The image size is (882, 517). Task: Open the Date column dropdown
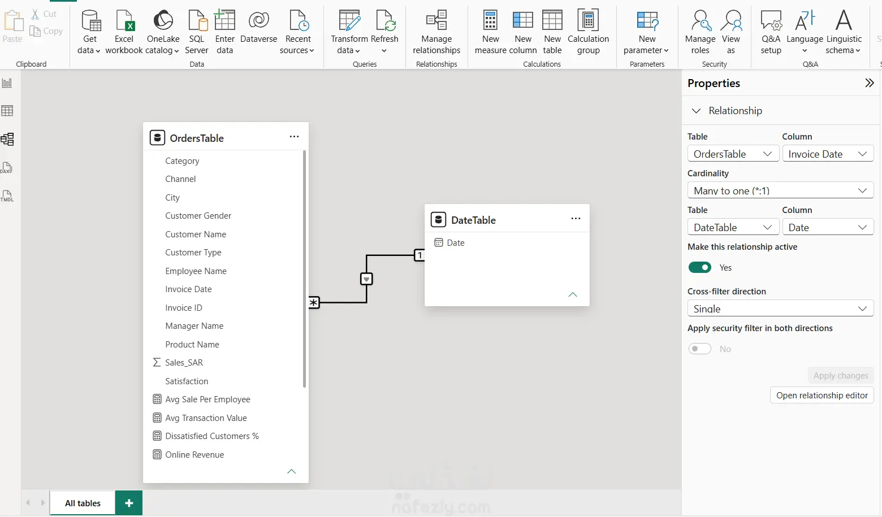tap(828, 227)
